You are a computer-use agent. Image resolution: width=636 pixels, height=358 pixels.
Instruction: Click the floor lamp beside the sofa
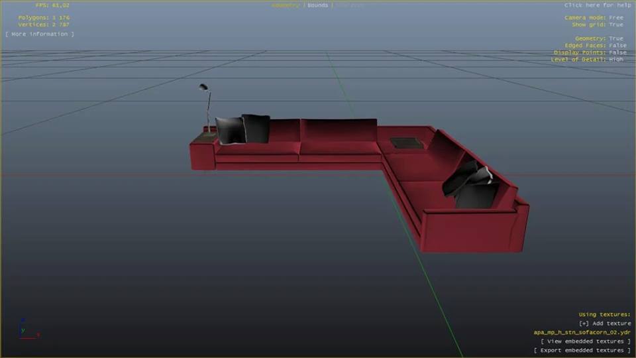click(x=207, y=106)
